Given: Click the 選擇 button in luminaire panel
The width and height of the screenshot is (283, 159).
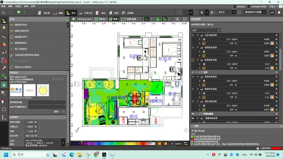Looking at the screenshot, I should [56, 111].
